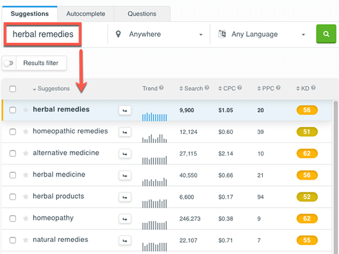The height and width of the screenshot is (254, 339).
Task: Click the Results filter button
Action: pos(41,63)
